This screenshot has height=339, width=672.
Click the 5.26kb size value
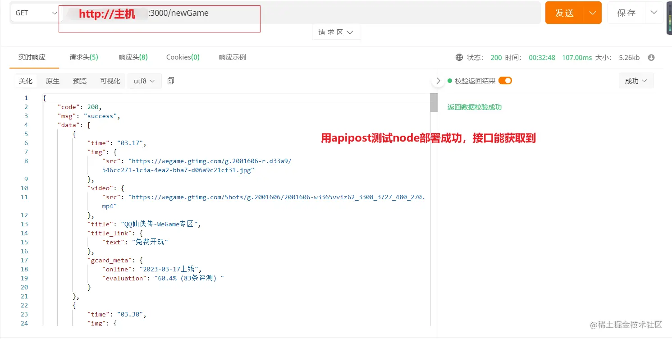[x=629, y=58]
